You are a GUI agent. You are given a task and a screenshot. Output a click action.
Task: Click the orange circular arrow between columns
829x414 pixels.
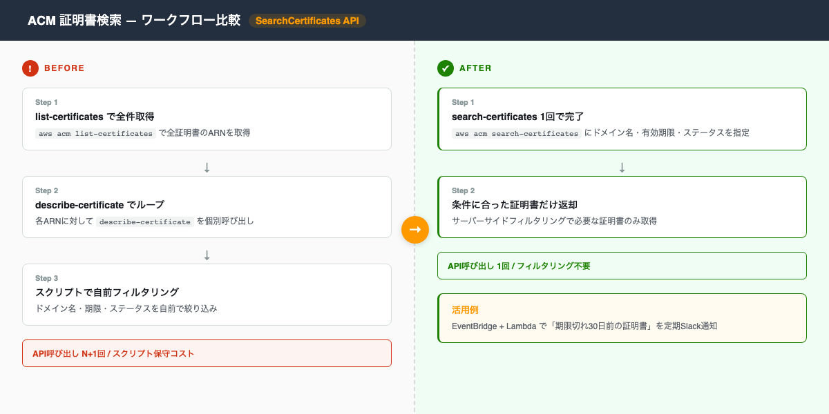pyautogui.click(x=415, y=230)
